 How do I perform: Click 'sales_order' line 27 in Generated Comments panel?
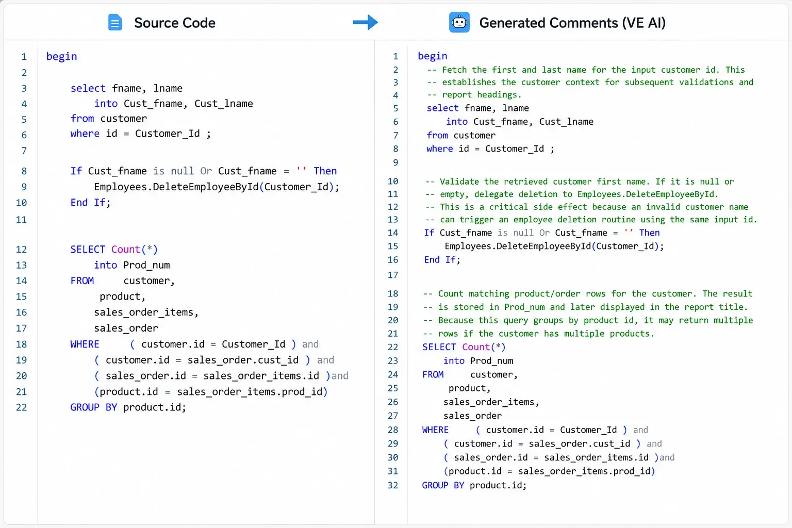pyautogui.click(x=473, y=416)
